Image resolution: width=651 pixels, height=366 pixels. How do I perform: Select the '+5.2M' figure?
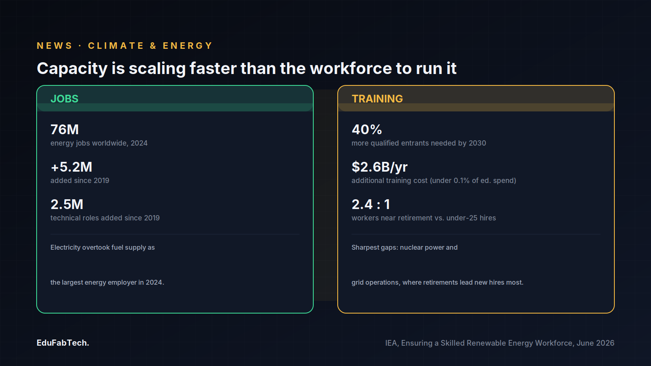[71, 167]
